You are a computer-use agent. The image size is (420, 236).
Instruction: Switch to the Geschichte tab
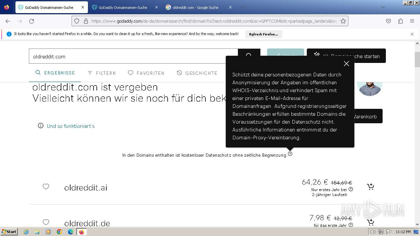click(x=197, y=73)
